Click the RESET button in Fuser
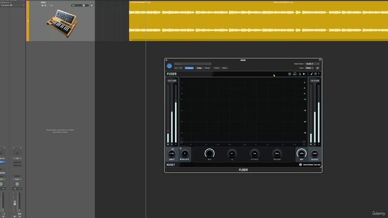Image resolution: width=388 pixels, height=218 pixels. [171, 165]
